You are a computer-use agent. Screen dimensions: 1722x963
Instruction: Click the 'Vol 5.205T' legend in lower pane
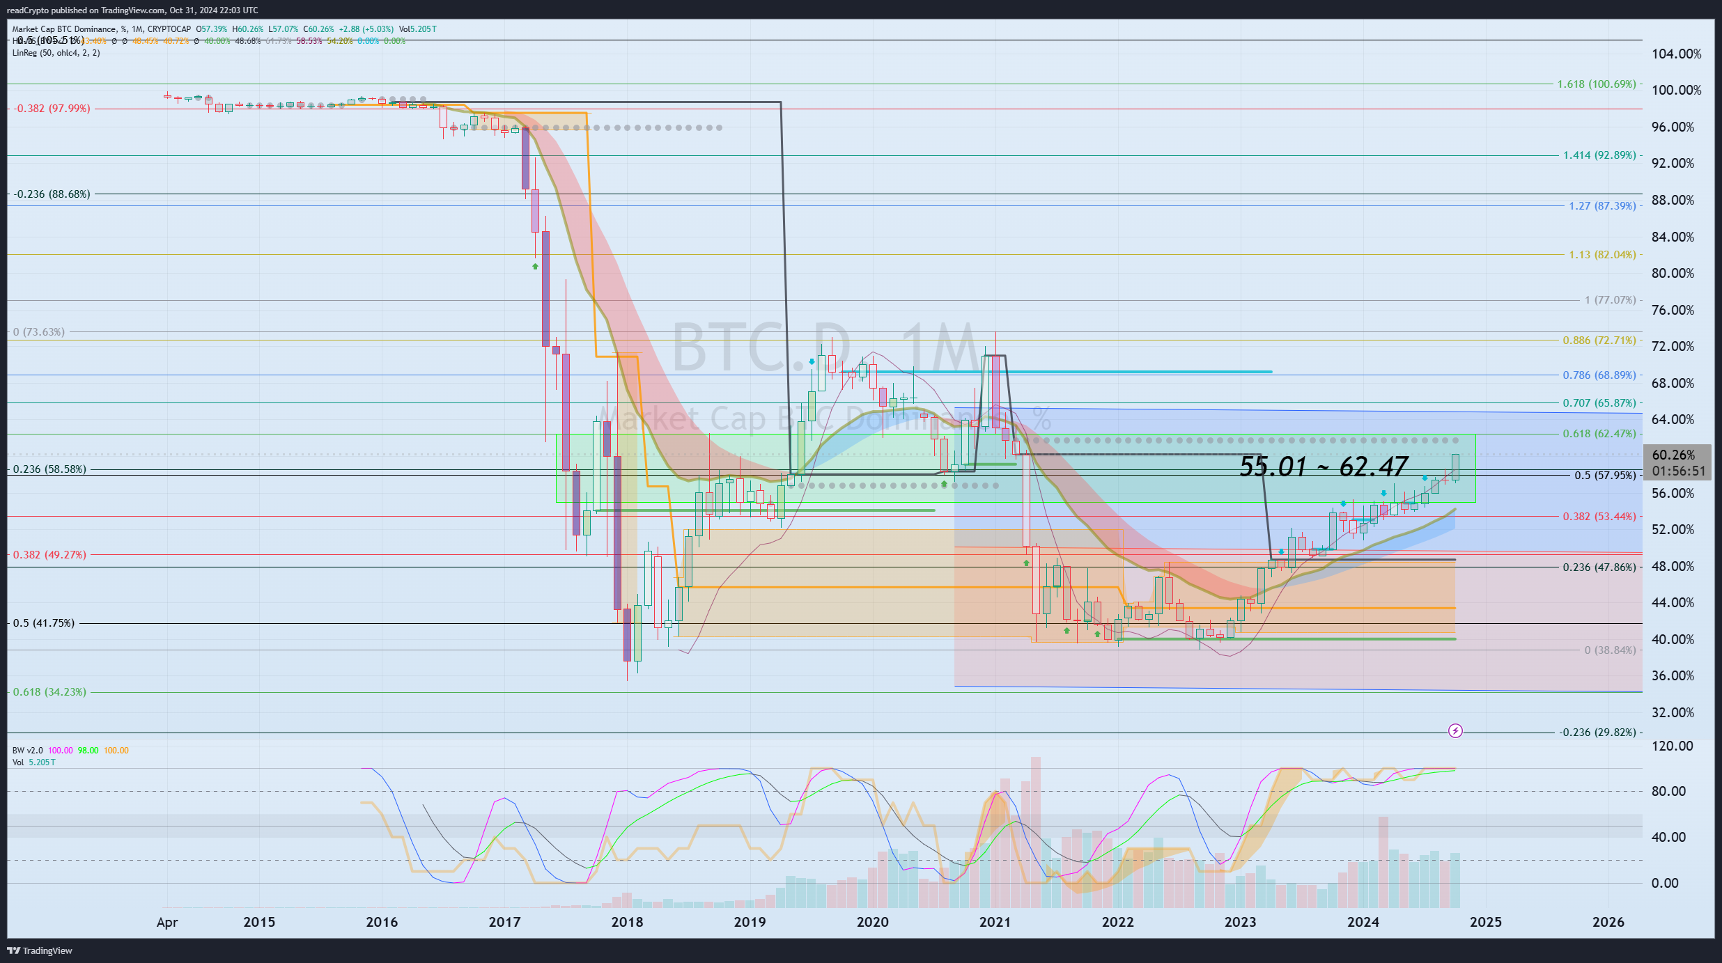[33, 762]
